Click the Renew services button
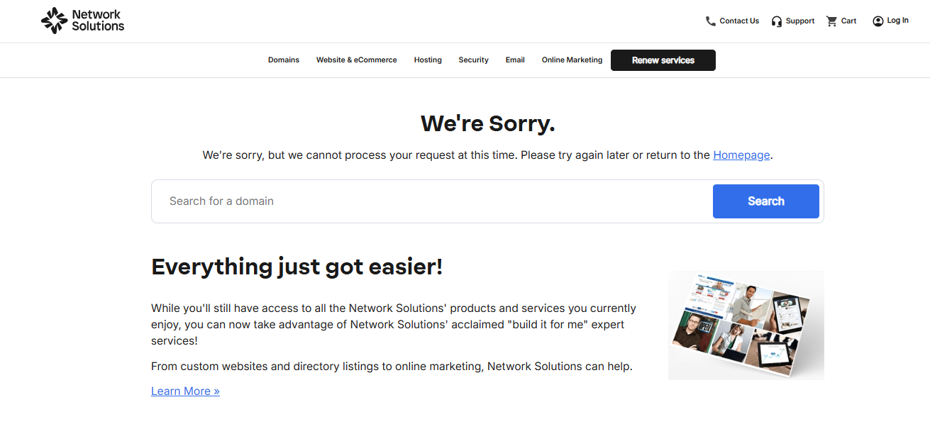Viewport: 930px width, 424px height. point(663,60)
